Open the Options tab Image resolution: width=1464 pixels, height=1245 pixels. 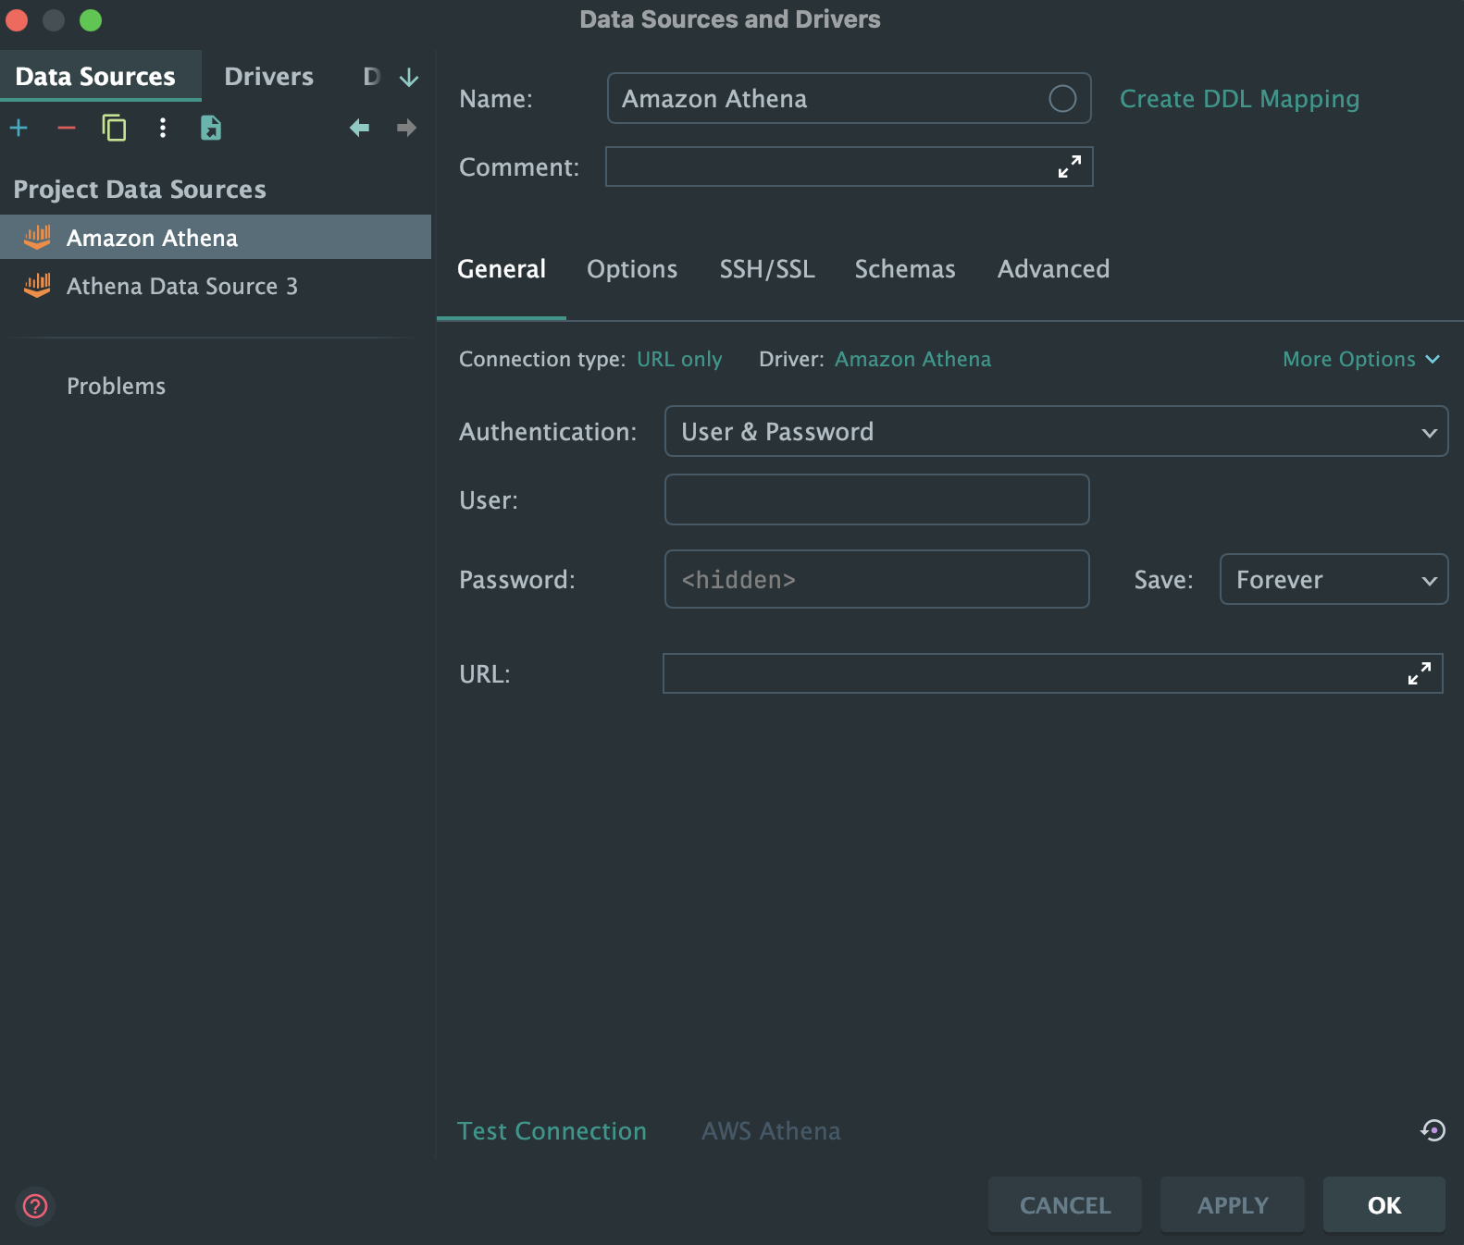point(632,269)
